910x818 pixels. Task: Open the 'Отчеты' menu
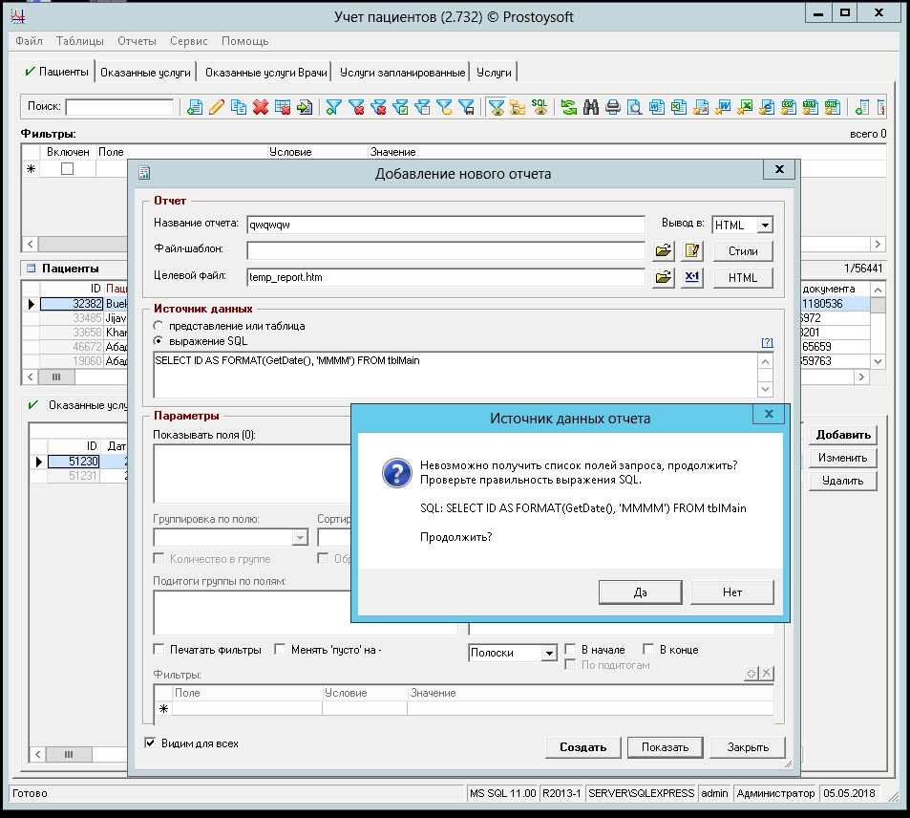pyautogui.click(x=137, y=41)
